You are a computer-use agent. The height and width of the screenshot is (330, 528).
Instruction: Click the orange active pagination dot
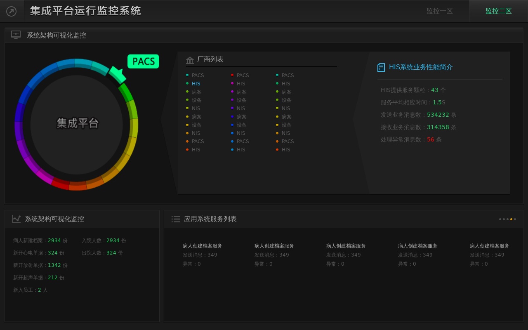pyautogui.click(x=511, y=219)
